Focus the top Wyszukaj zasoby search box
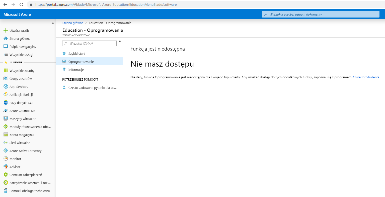385x197 pixels. [x=321, y=14]
